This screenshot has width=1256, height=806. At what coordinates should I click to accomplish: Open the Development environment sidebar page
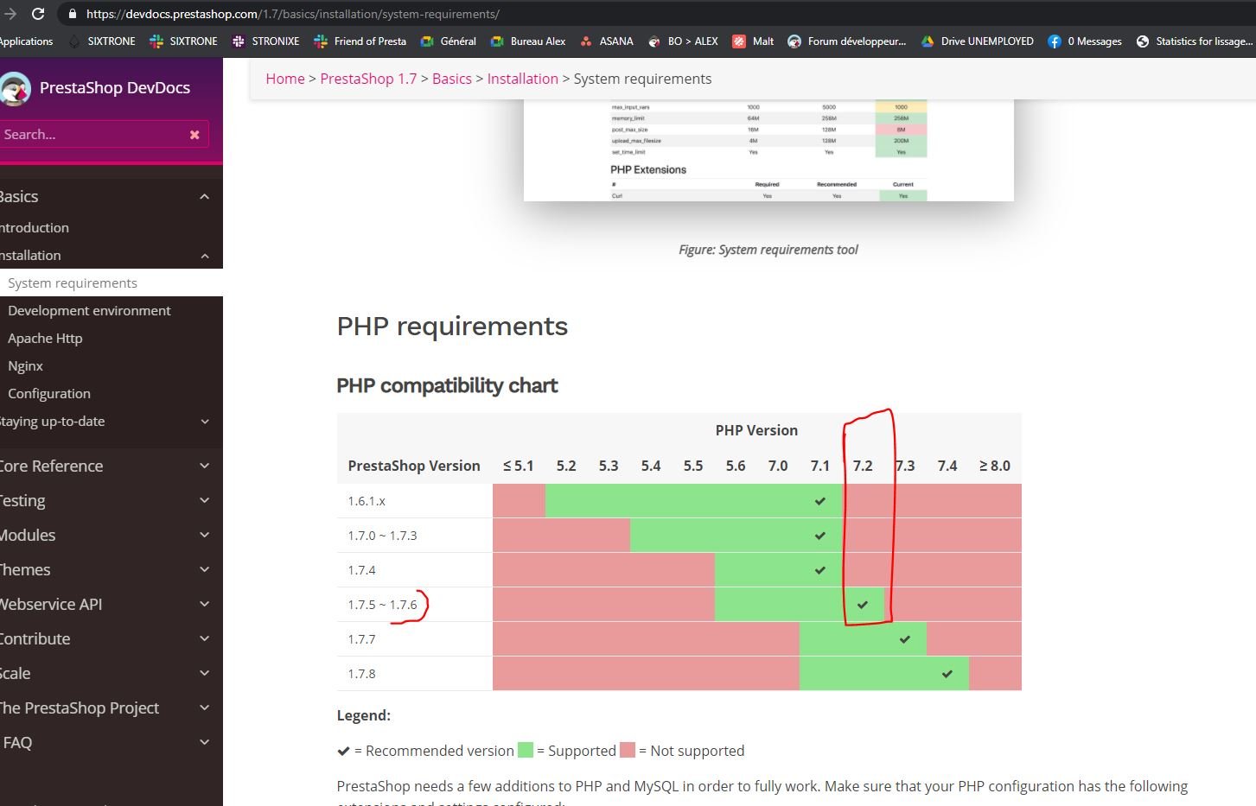pyautogui.click(x=89, y=311)
